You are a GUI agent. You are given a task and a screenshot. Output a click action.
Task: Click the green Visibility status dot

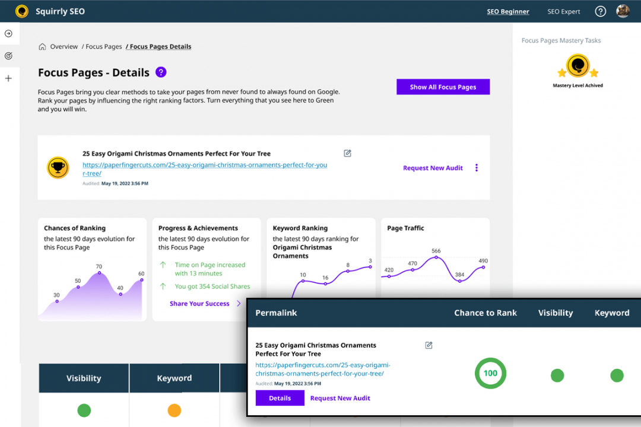pyautogui.click(x=84, y=410)
